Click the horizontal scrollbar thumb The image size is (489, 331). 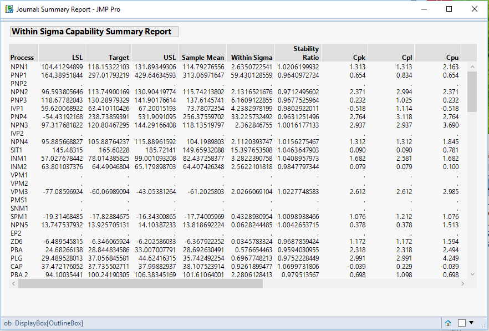(140, 283)
